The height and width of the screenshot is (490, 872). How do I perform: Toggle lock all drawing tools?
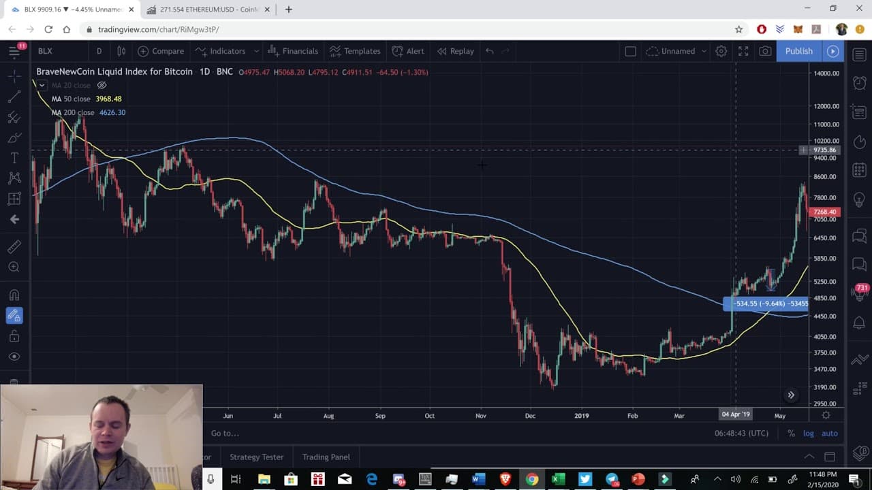(14, 336)
